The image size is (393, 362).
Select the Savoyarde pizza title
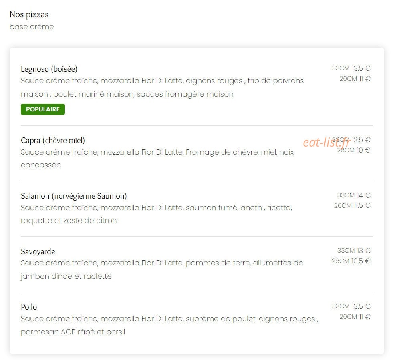click(x=38, y=251)
